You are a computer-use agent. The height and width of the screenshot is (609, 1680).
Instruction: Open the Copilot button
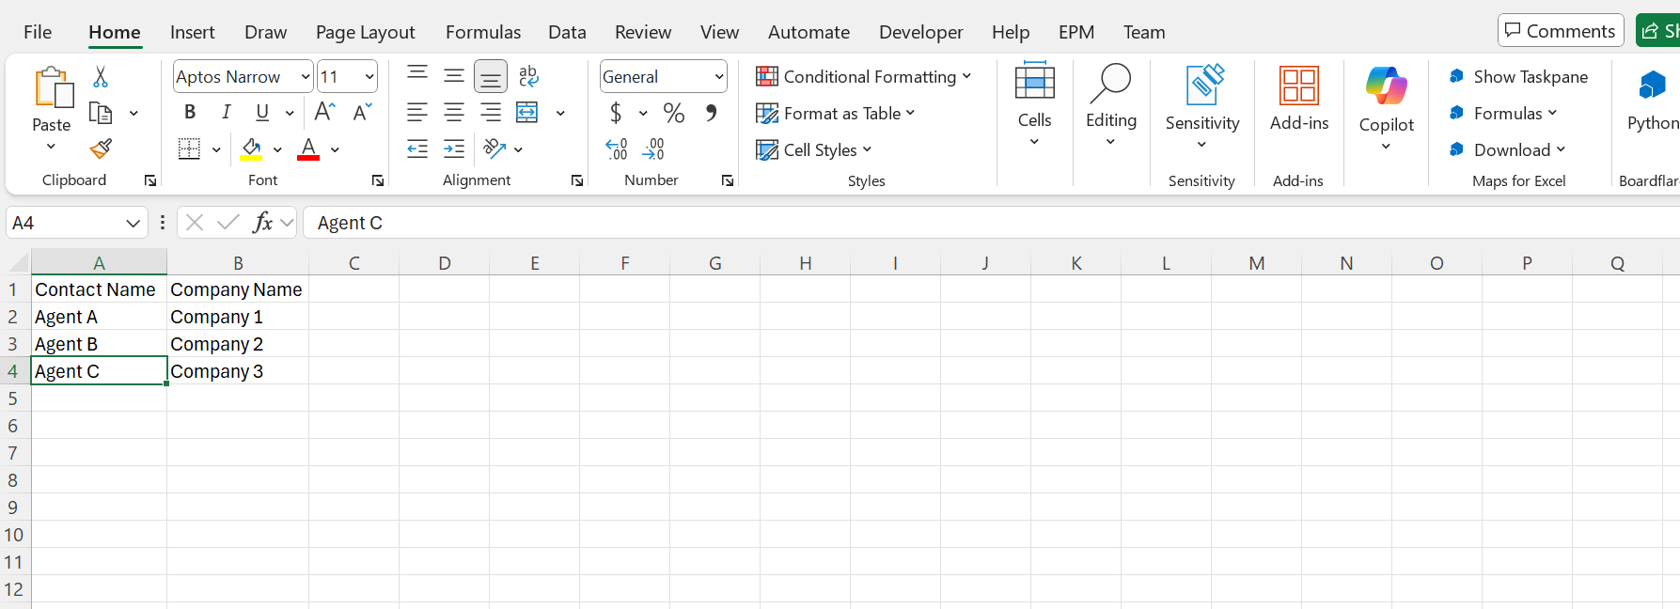pyautogui.click(x=1387, y=107)
